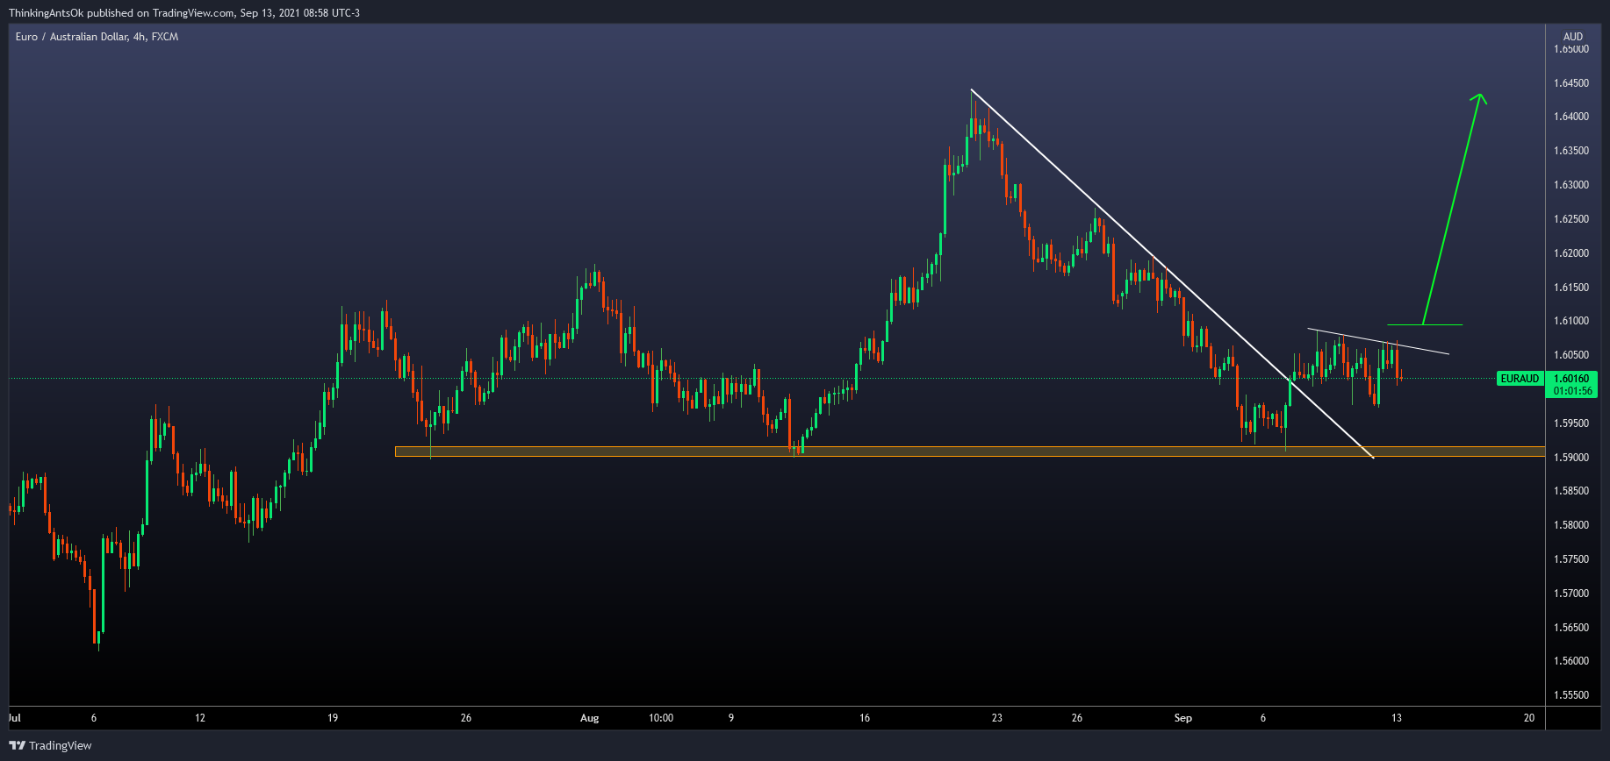Viewport: 1610px width, 761px height.
Task: Select the long white descending trendline
Action: tap(1172, 273)
